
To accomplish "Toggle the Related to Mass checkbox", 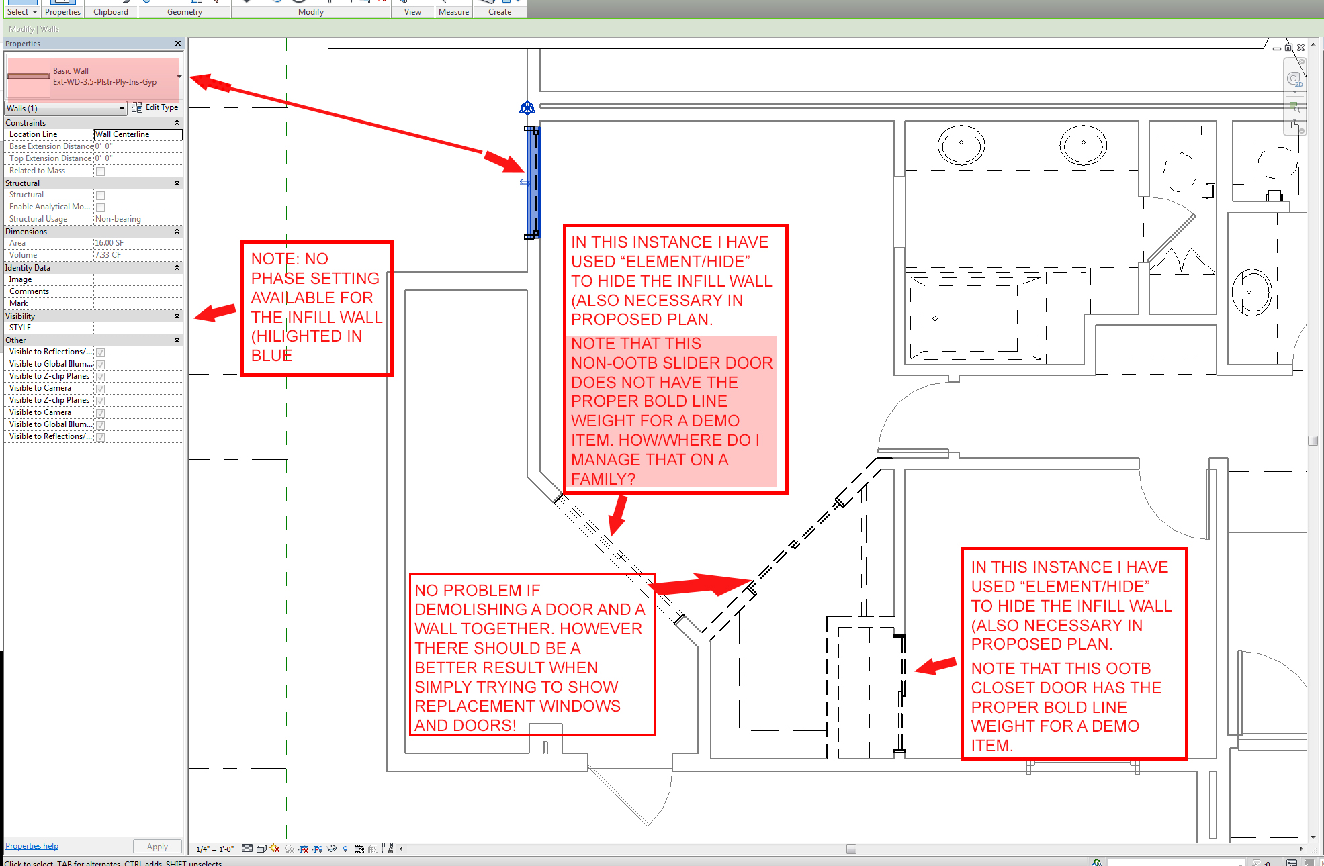I will [x=101, y=171].
